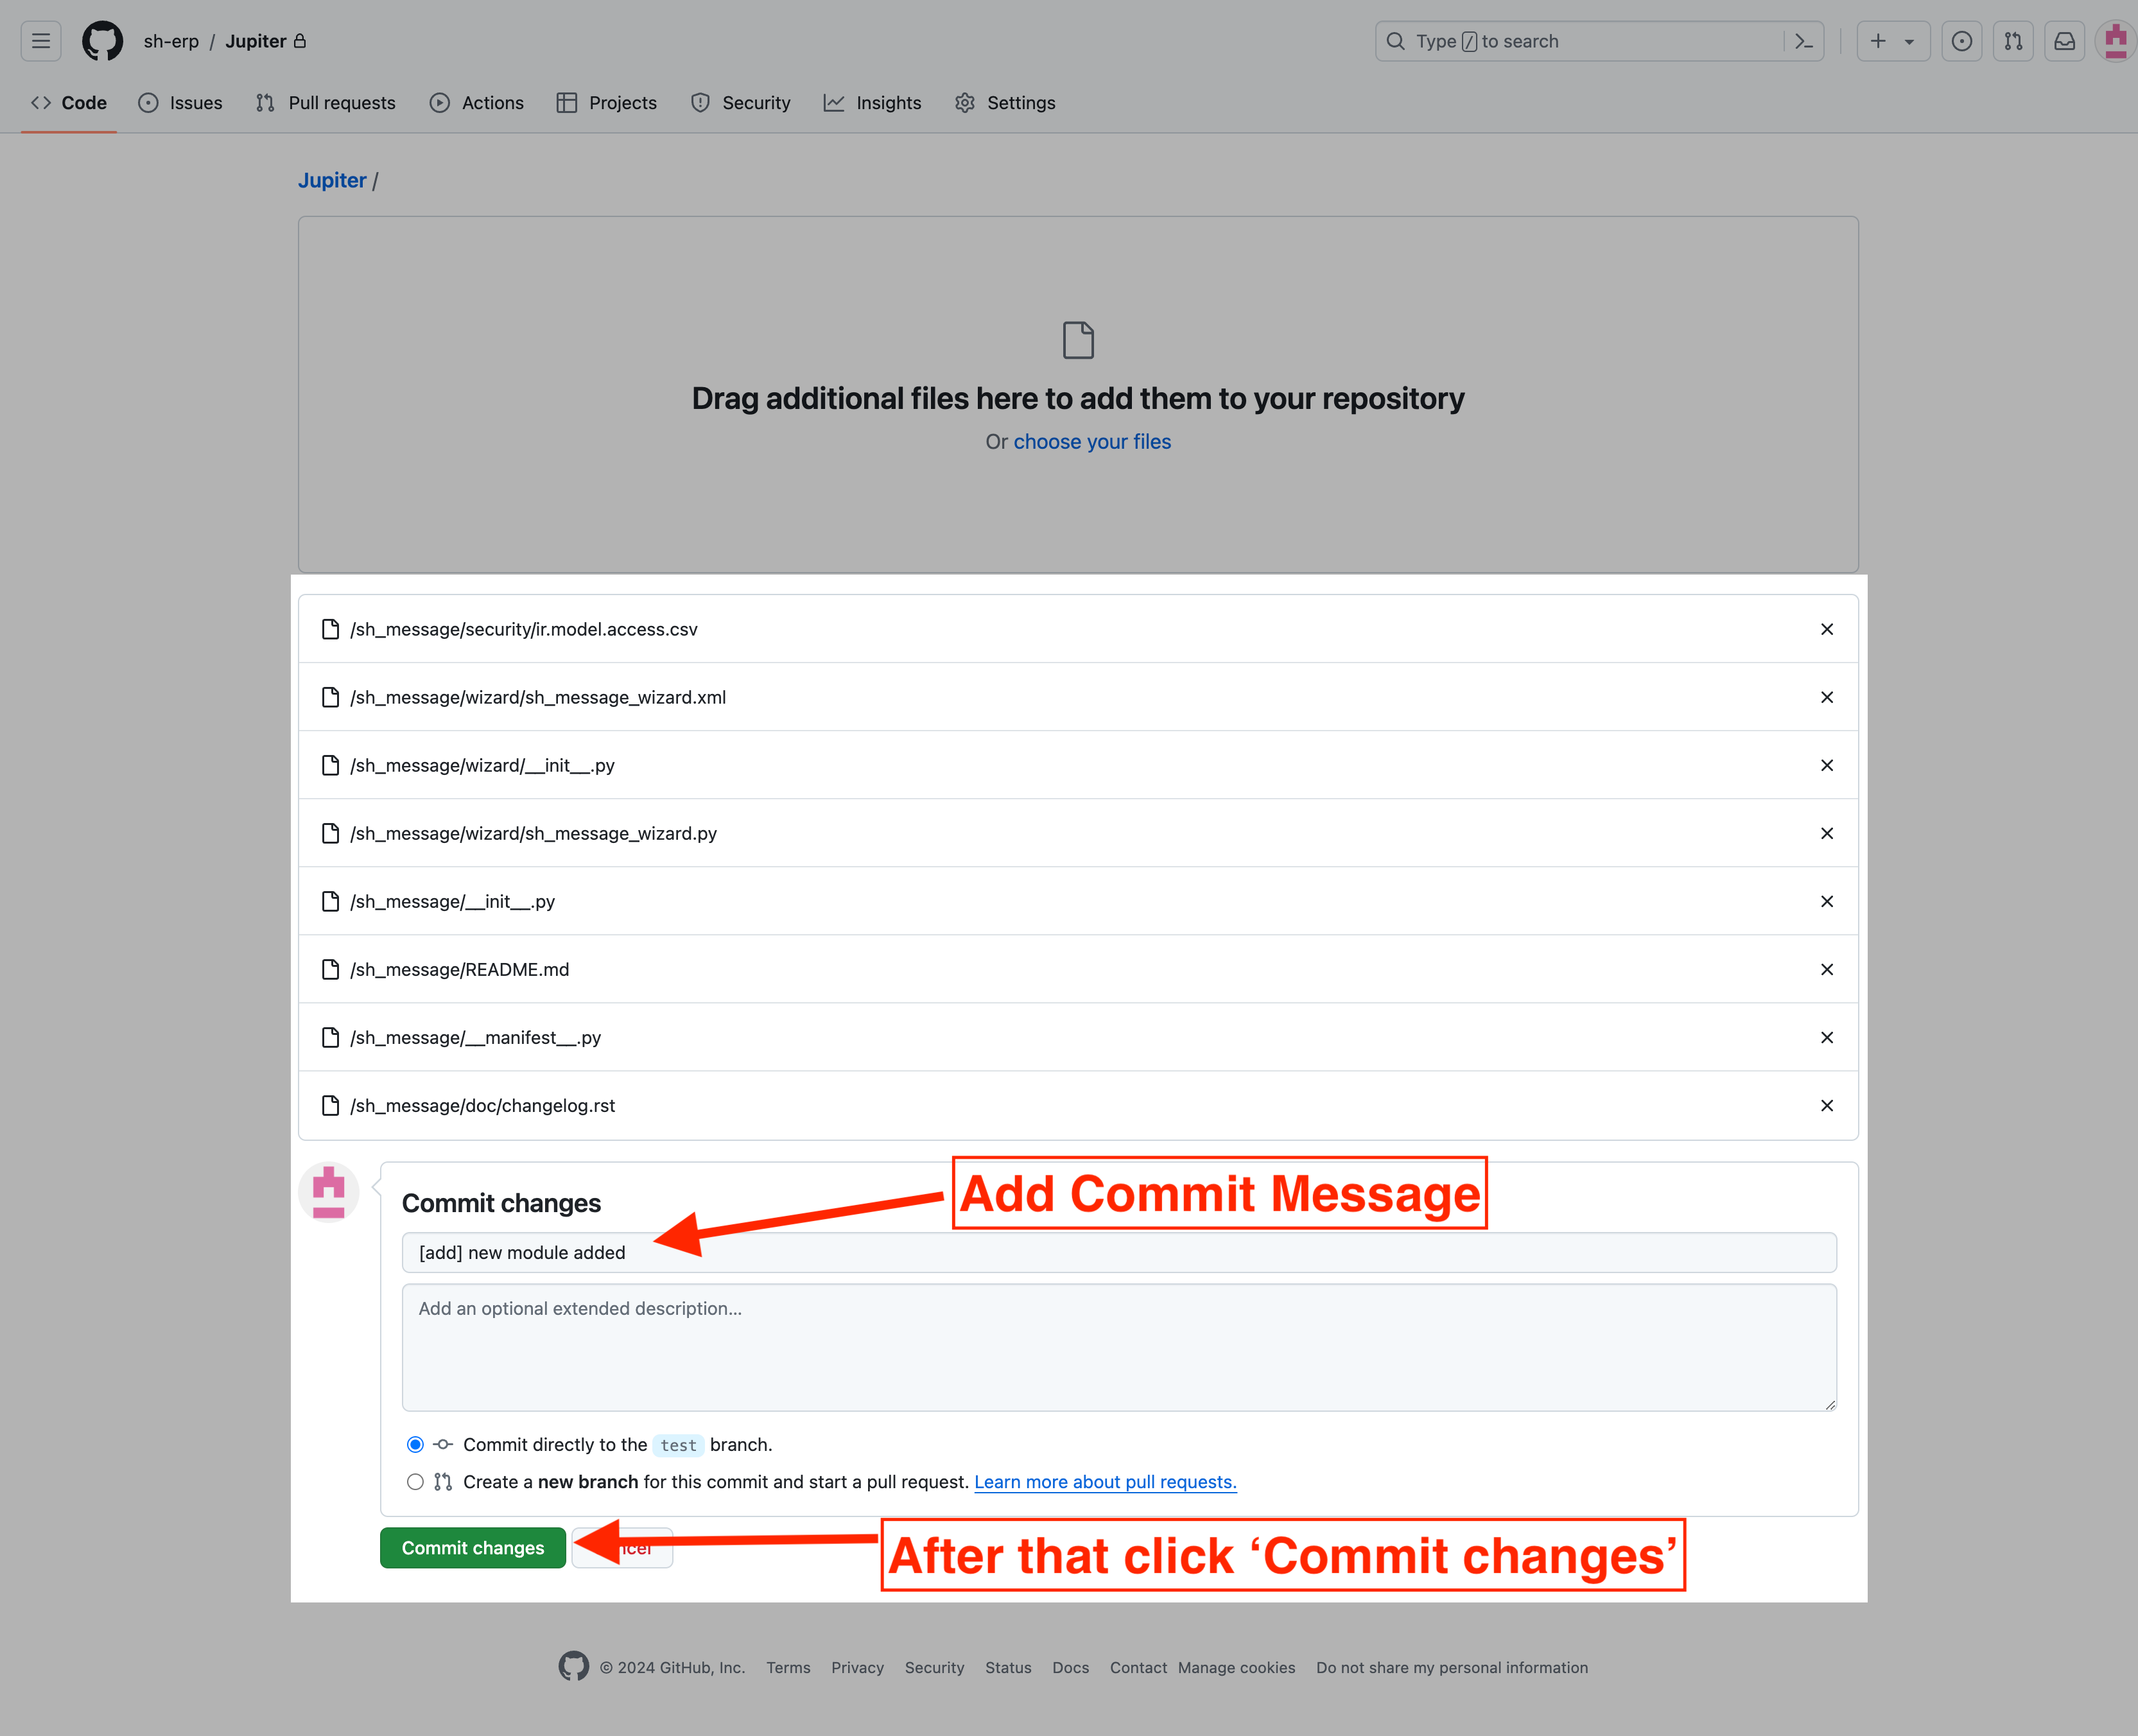Navigate to Pull requests section
The image size is (2138, 1736).
(x=326, y=101)
